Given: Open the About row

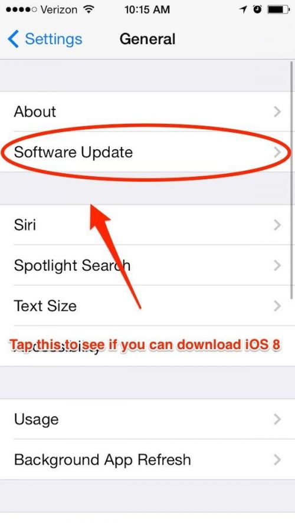Looking at the screenshot, I should [x=147, y=111].
